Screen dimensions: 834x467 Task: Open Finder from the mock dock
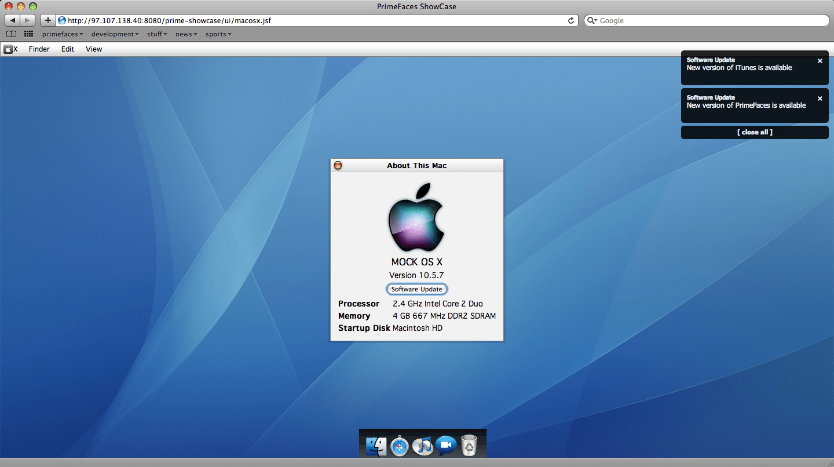pyautogui.click(x=376, y=446)
